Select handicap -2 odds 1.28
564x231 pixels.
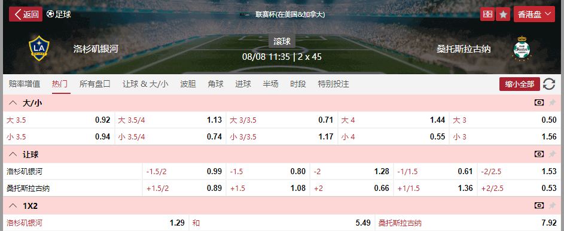pyautogui.click(x=352, y=172)
